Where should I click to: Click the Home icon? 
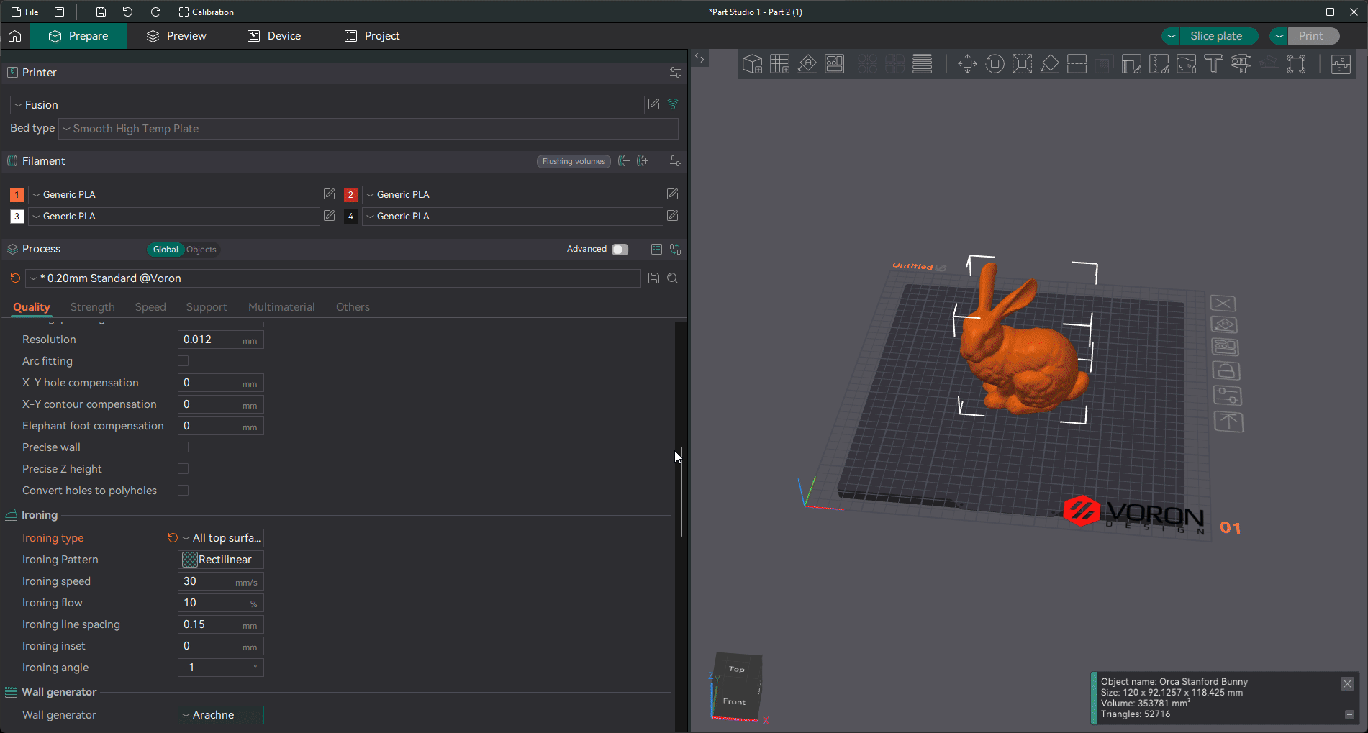click(15, 36)
